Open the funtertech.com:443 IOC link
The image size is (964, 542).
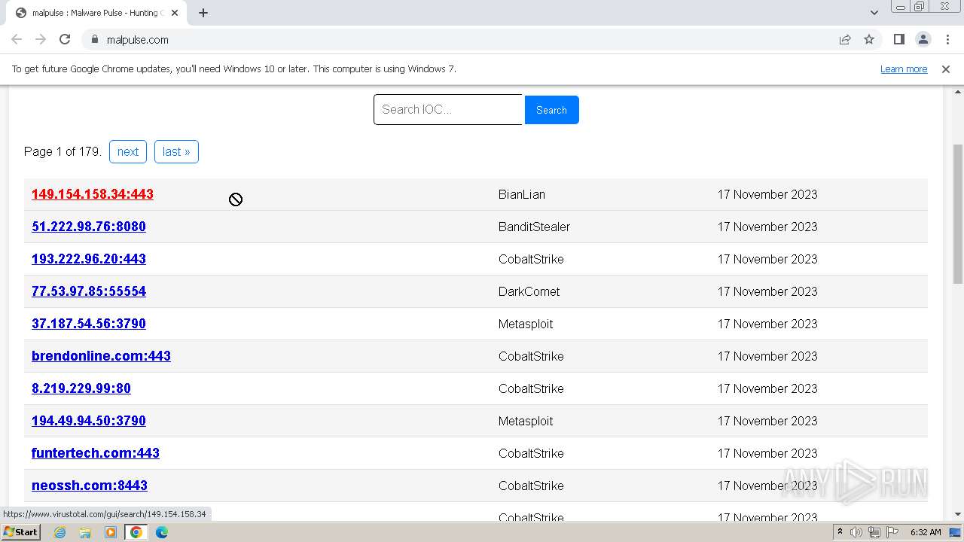(96, 453)
